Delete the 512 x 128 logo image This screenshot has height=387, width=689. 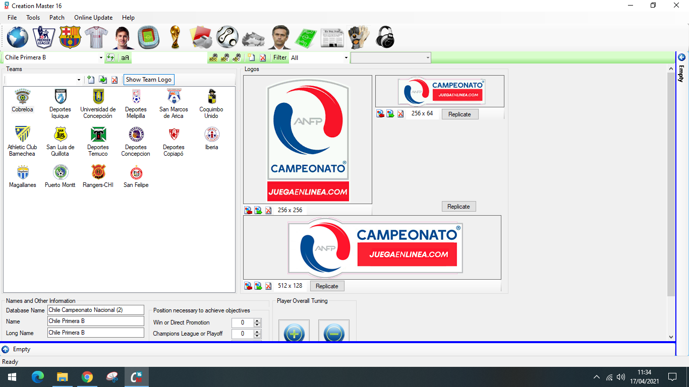click(x=268, y=286)
